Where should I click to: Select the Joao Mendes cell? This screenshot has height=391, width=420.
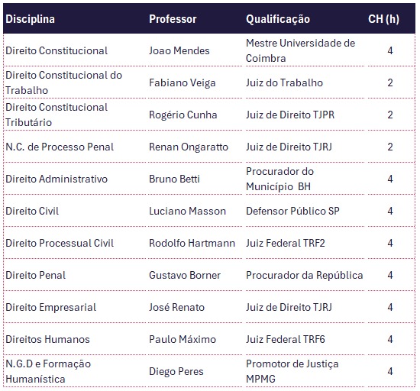click(x=195, y=50)
